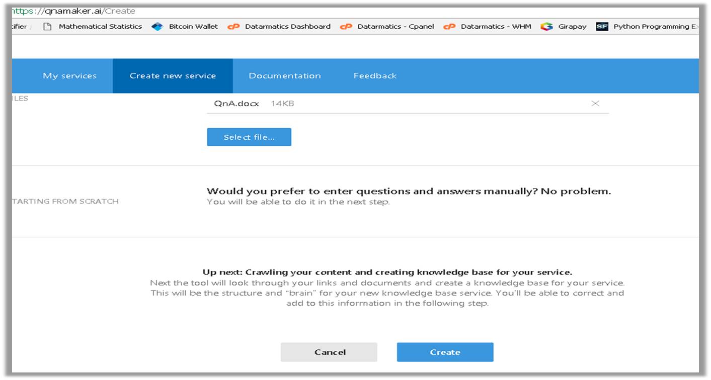This screenshot has width=711, height=380.
Task: Click the Datarmatics Dashboard cPanel icon
Action: click(x=233, y=27)
